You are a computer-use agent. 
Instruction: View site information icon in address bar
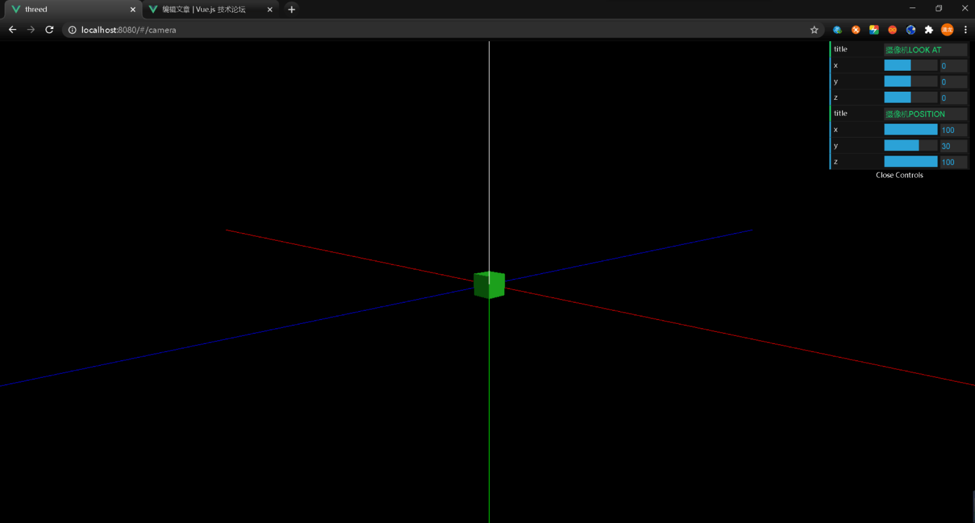tap(72, 30)
